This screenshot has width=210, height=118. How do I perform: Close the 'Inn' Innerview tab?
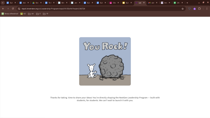pos(169,3)
